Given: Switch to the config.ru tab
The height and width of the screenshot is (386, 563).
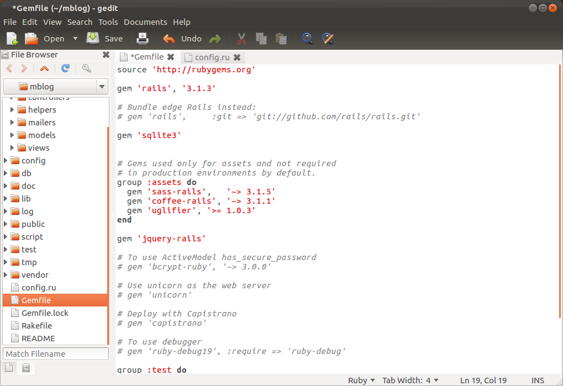Looking at the screenshot, I should tap(212, 57).
